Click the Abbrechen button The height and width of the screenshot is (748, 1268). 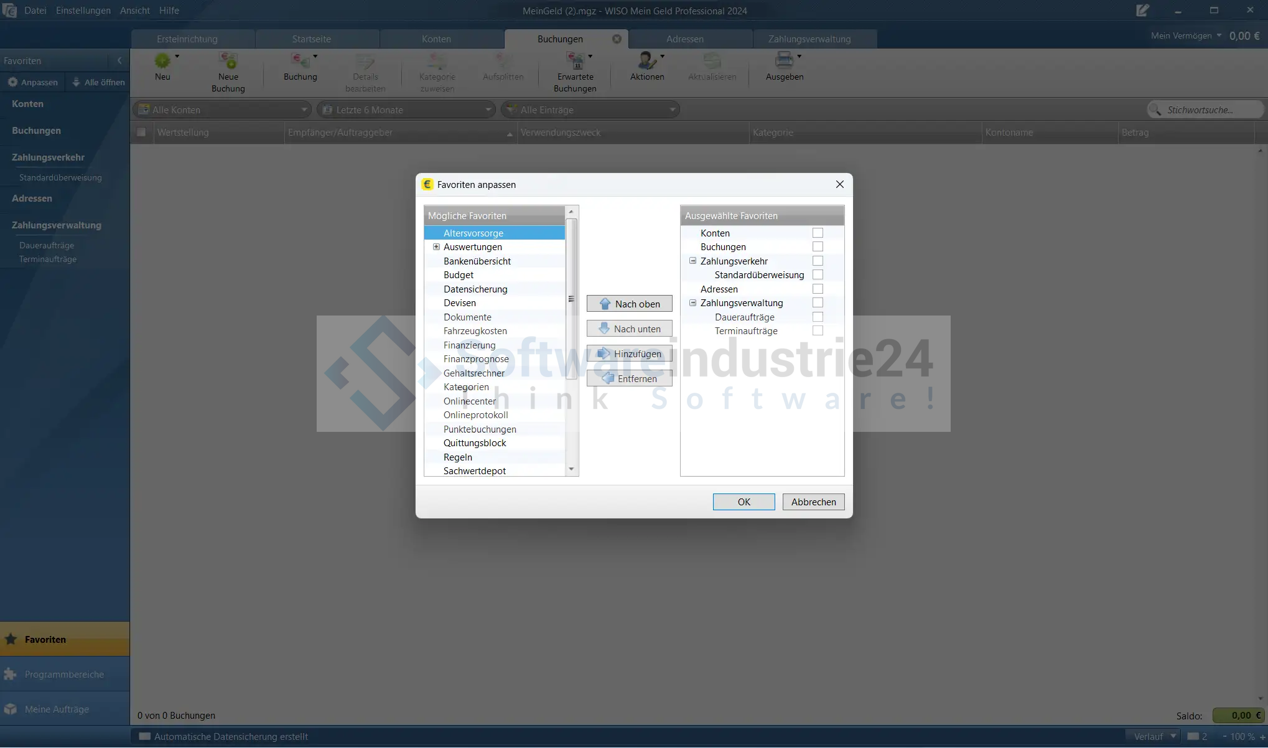pyautogui.click(x=813, y=502)
